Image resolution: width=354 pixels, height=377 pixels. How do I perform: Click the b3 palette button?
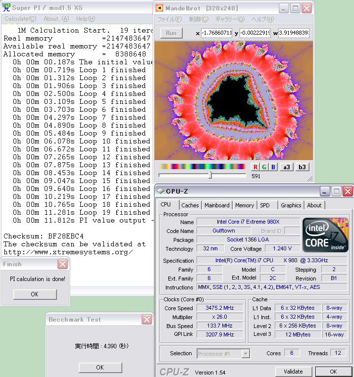tap(302, 167)
